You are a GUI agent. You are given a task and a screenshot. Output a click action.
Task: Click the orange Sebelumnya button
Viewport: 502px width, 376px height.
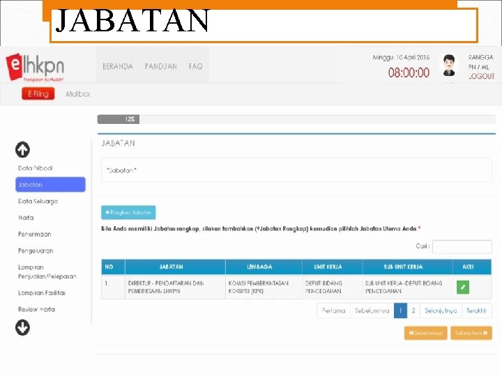425,333
